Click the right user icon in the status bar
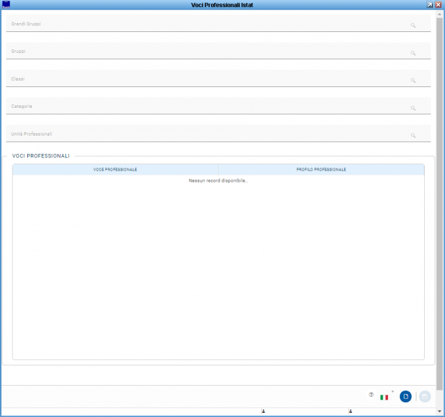This screenshot has height=417, width=445. pos(350,411)
